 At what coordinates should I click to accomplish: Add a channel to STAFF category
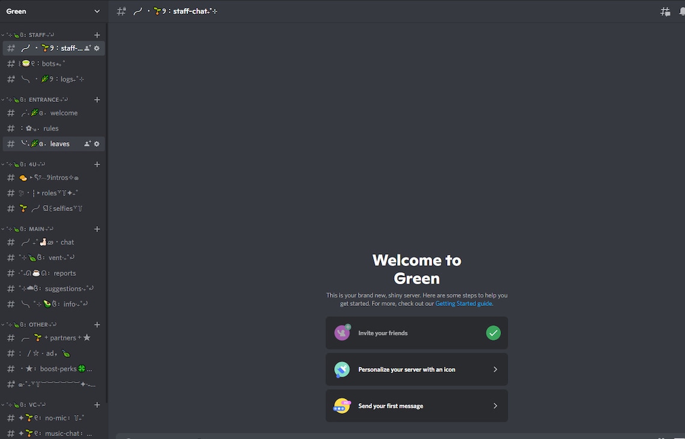click(97, 35)
